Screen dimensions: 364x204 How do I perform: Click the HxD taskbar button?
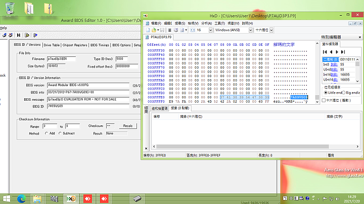71,198
